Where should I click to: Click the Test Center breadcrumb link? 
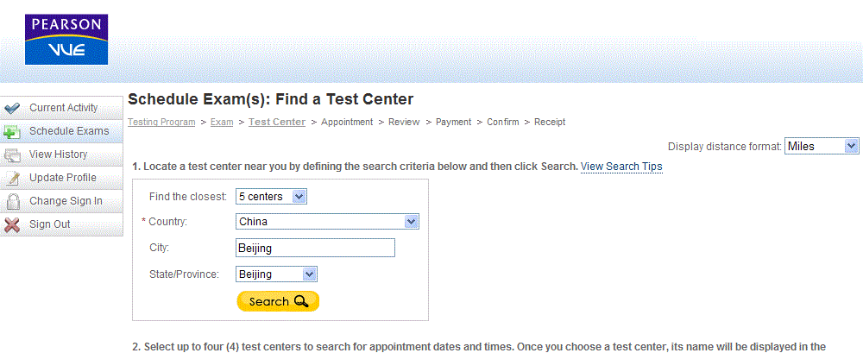pos(277,122)
